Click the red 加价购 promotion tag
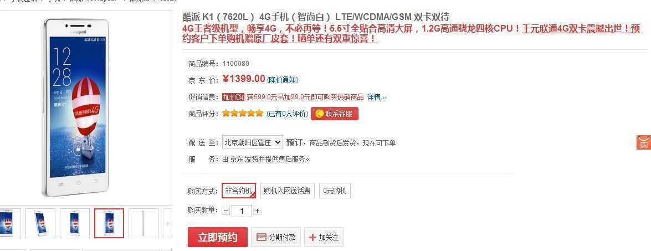 tap(233, 98)
